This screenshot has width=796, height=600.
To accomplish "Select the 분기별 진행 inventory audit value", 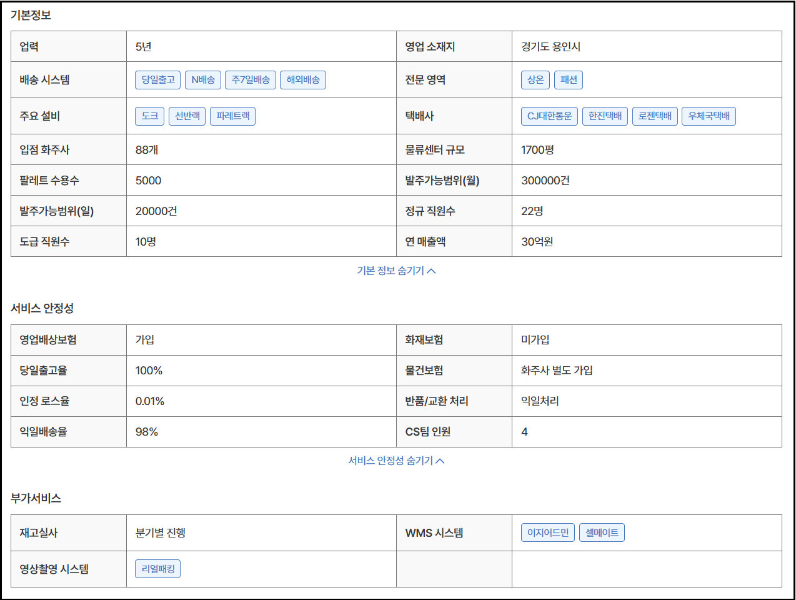I will [161, 533].
